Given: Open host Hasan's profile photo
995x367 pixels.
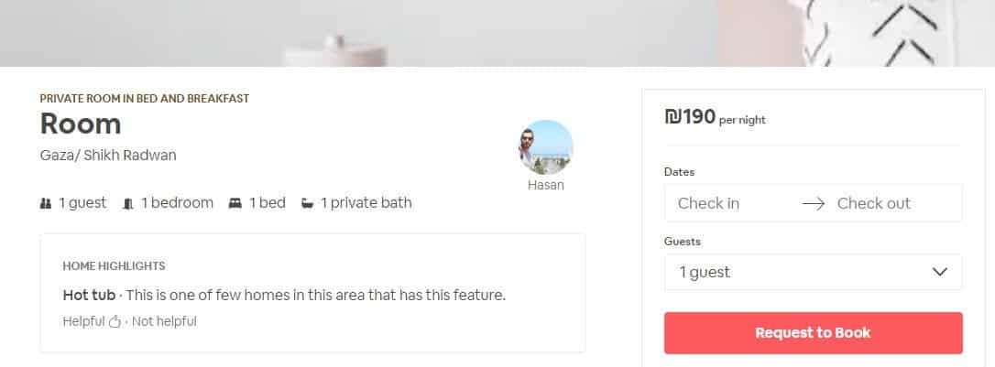Looking at the screenshot, I should tap(546, 147).
